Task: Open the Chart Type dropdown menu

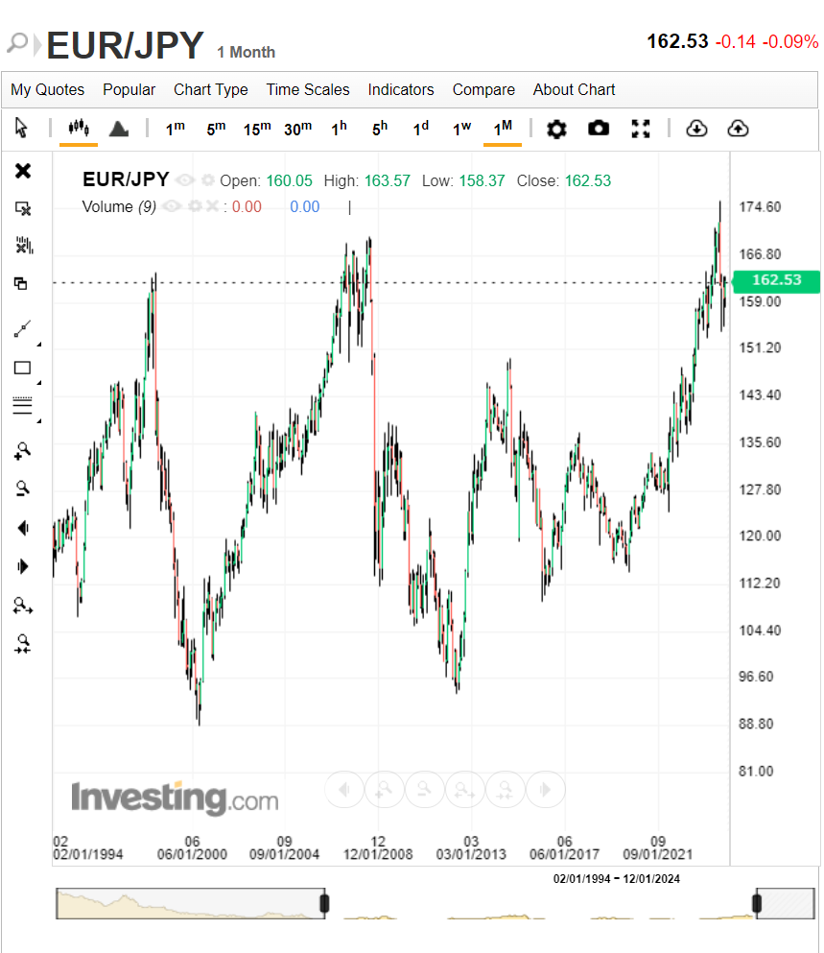Action: (210, 90)
